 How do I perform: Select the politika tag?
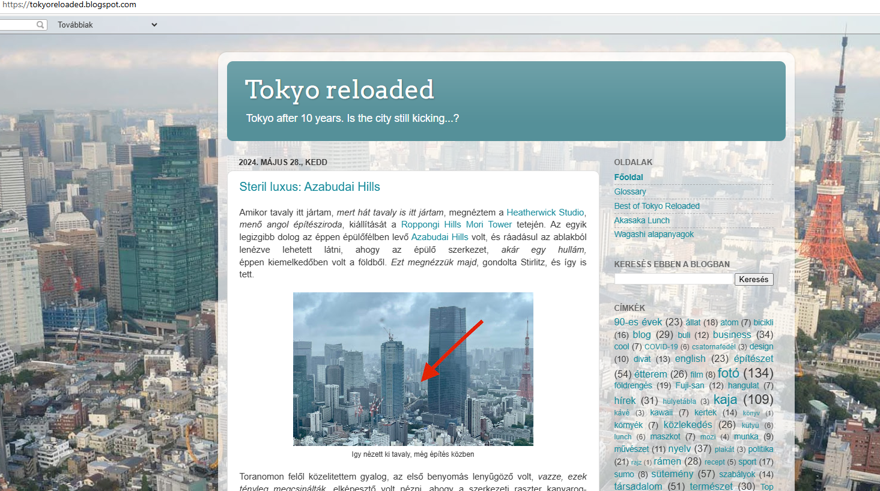[x=760, y=449]
